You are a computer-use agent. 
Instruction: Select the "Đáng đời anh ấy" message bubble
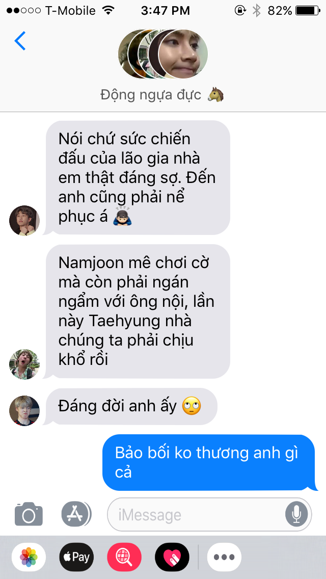(131, 407)
